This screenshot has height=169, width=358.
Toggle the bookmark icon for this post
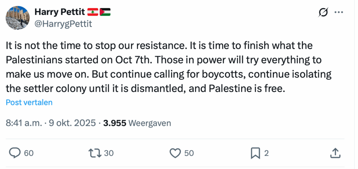click(x=256, y=153)
